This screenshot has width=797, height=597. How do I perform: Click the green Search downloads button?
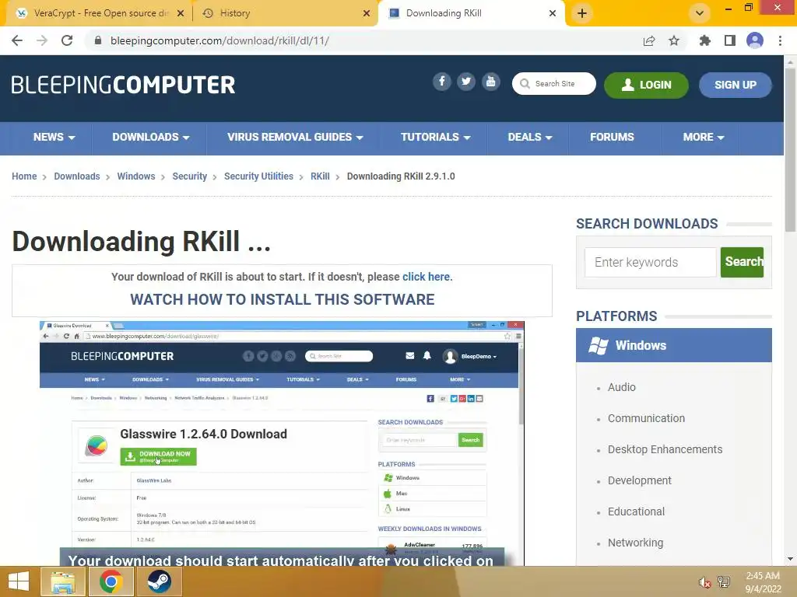click(x=742, y=262)
